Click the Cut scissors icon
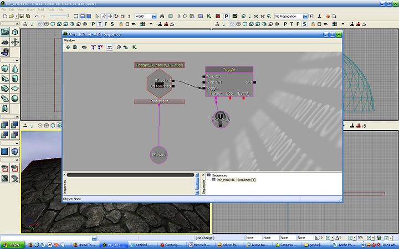Image resolution: width=399 pixels, height=249 pixels. [x=179, y=16]
